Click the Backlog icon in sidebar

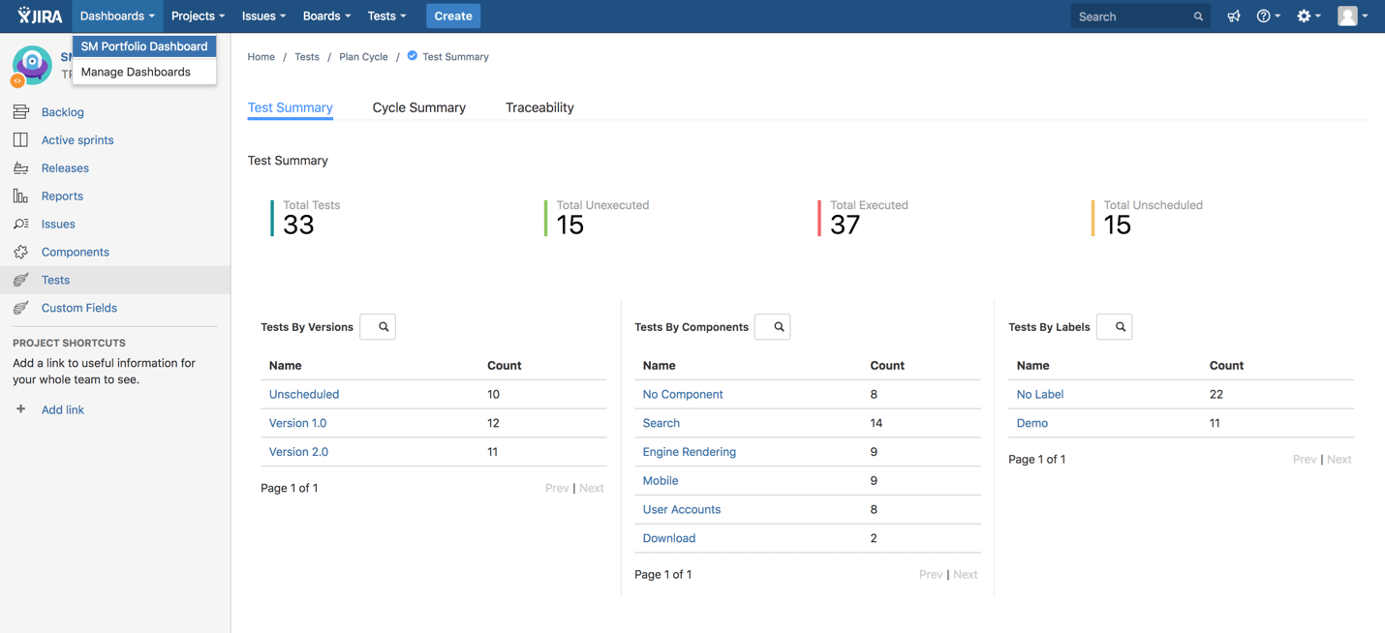[x=20, y=112]
